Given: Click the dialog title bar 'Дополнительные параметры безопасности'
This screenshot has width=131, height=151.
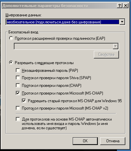Looking at the screenshot, I should click(x=45, y=6).
